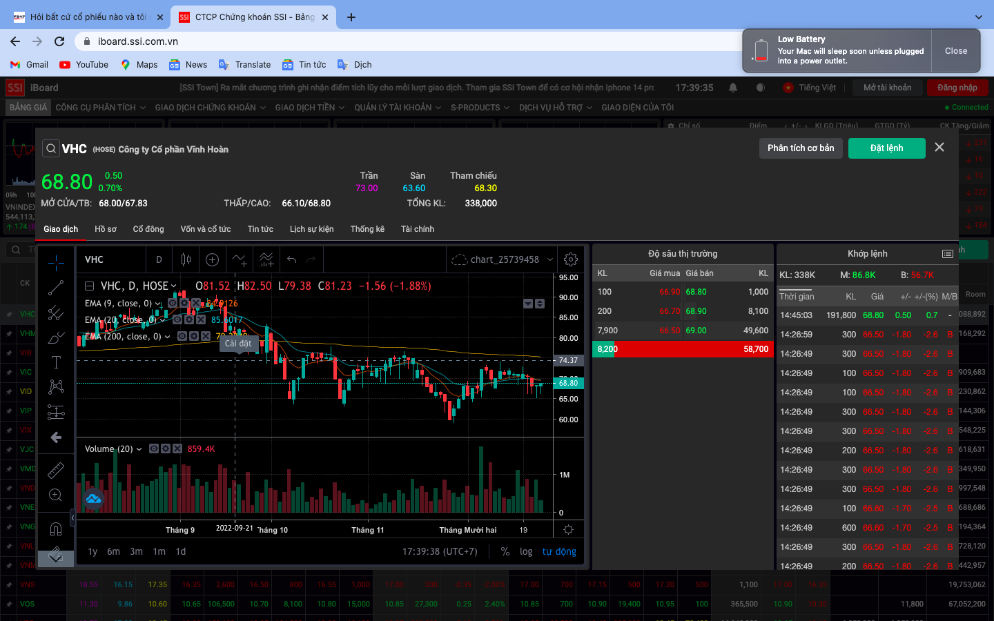Remove the EMA (20) indicator
This screenshot has width=994, height=621.
[201, 319]
